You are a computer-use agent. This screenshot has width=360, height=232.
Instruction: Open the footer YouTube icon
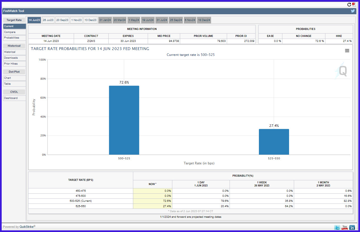[x=345, y=227]
